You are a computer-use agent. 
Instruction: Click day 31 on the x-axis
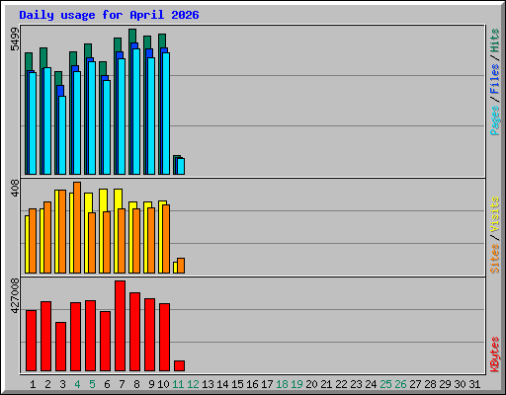(474, 384)
